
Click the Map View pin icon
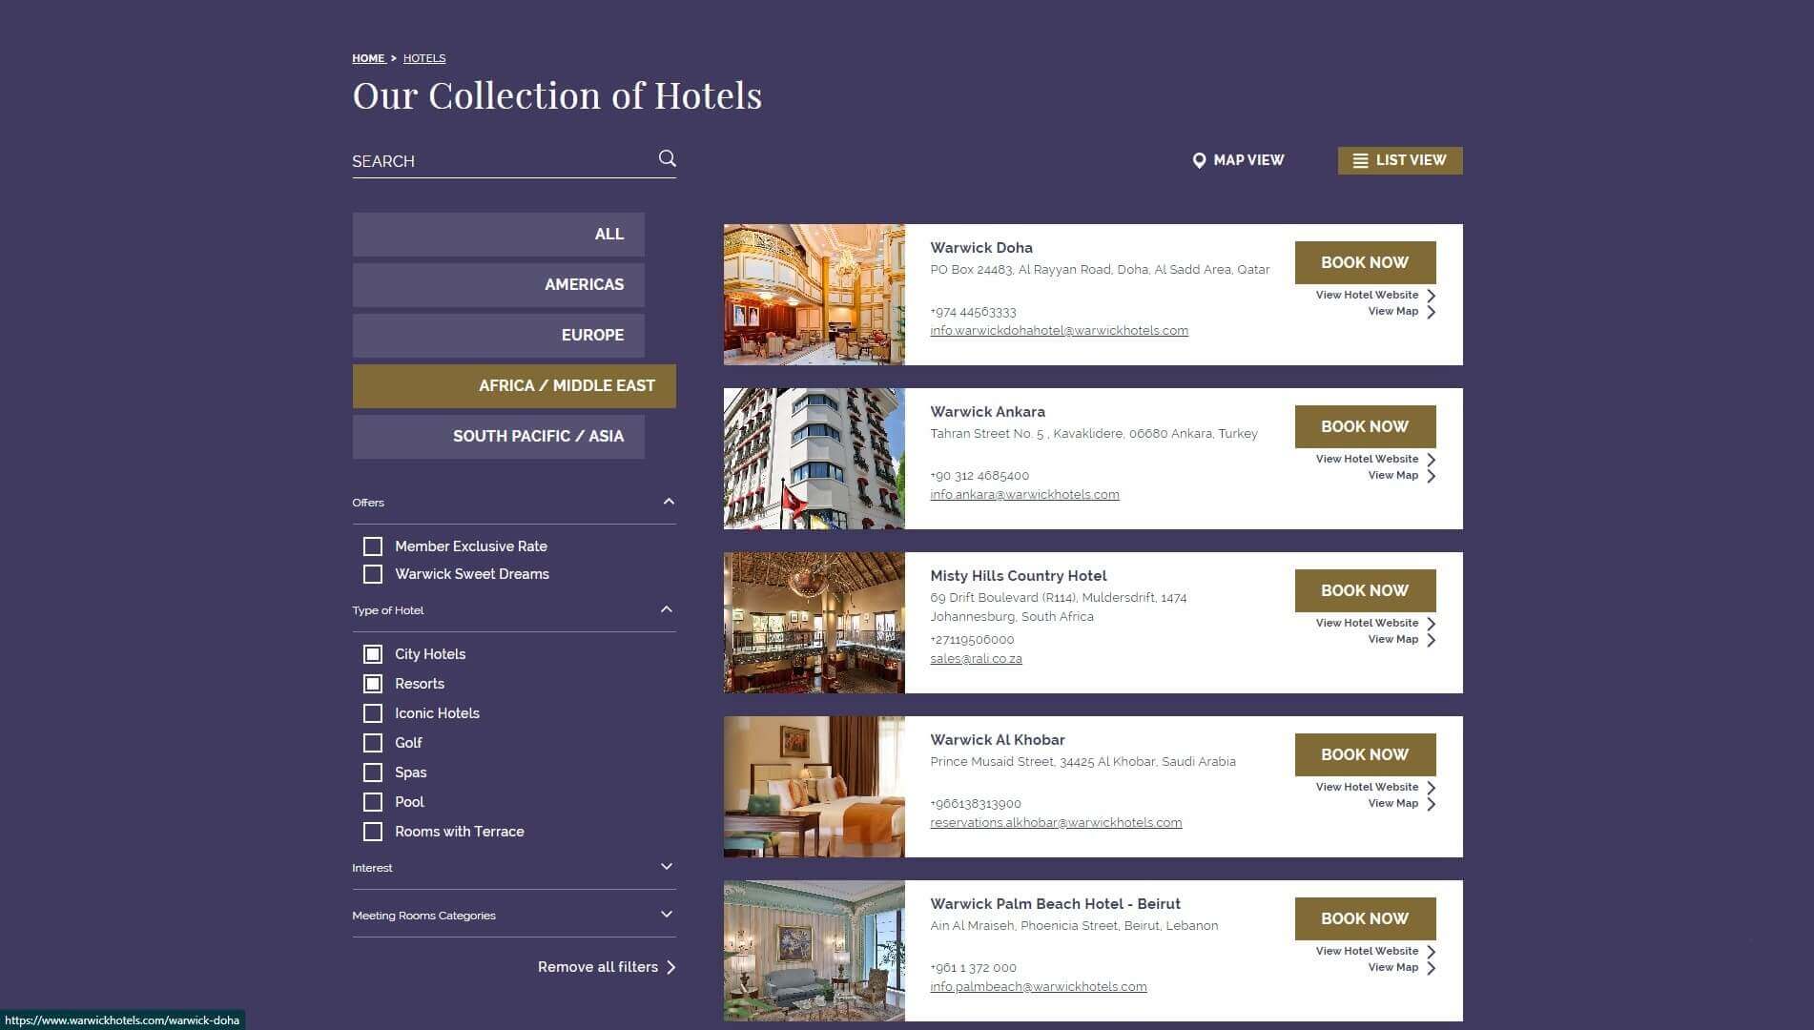1199,160
